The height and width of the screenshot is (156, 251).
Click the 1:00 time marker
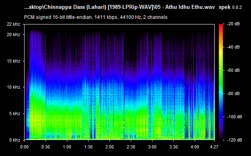tap(67, 147)
